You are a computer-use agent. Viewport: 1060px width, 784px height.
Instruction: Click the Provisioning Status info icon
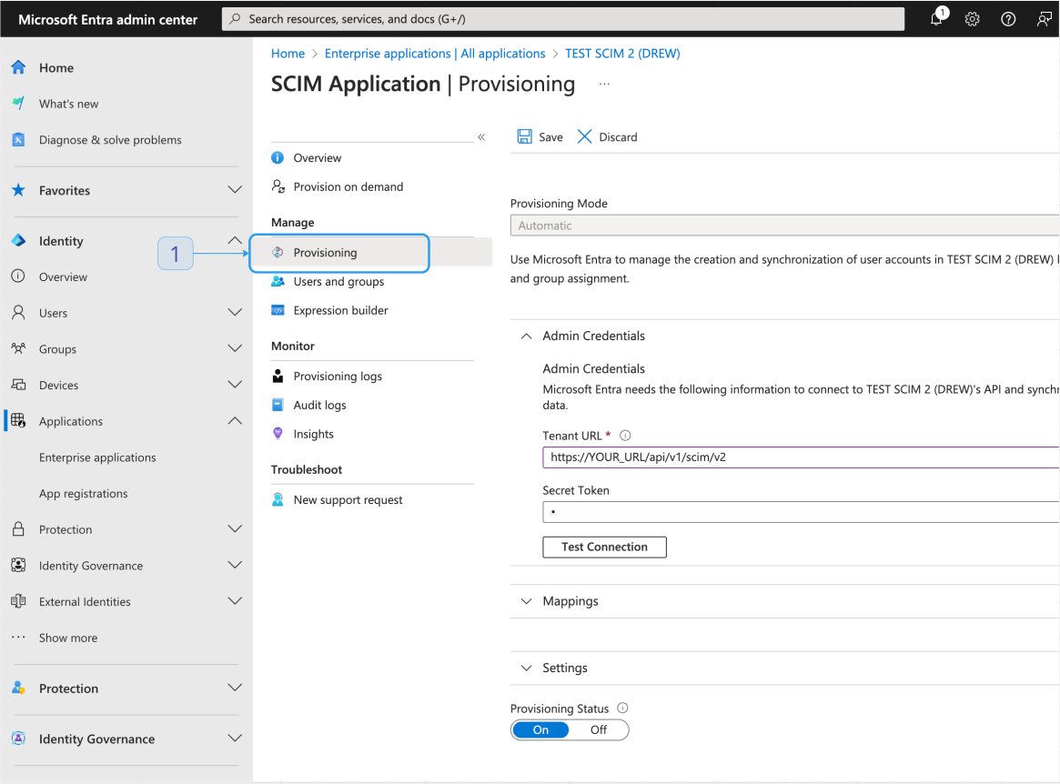coord(623,709)
